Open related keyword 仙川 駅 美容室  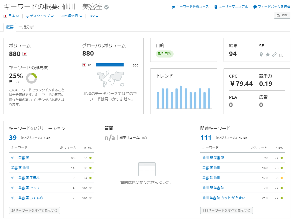(213, 158)
